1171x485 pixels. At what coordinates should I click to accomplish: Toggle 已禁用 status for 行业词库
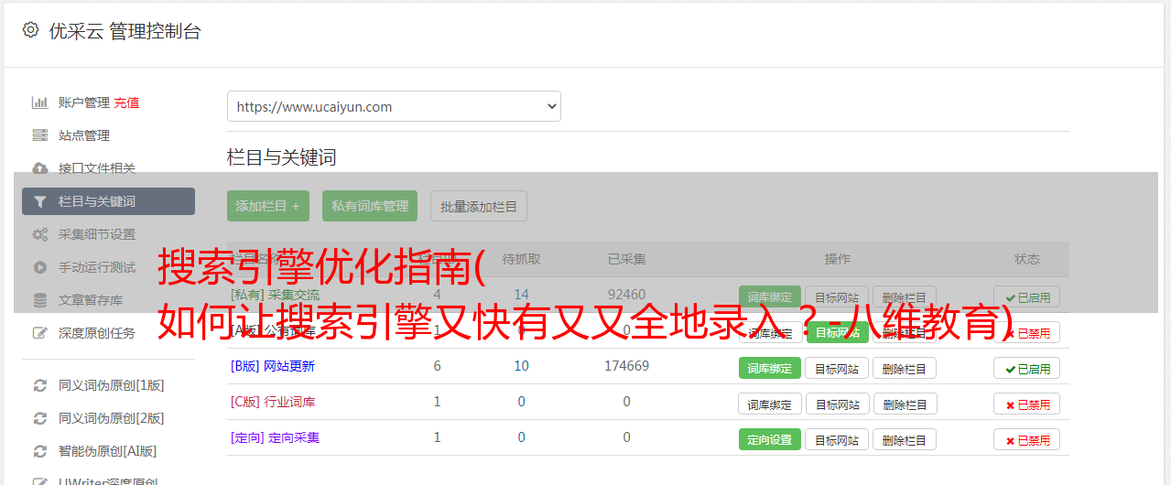(x=1027, y=404)
